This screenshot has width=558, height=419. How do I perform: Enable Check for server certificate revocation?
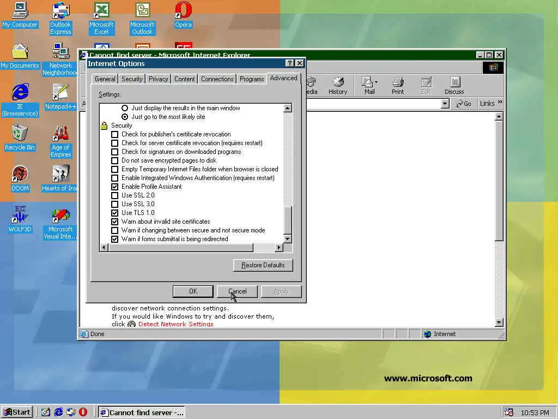(114, 143)
